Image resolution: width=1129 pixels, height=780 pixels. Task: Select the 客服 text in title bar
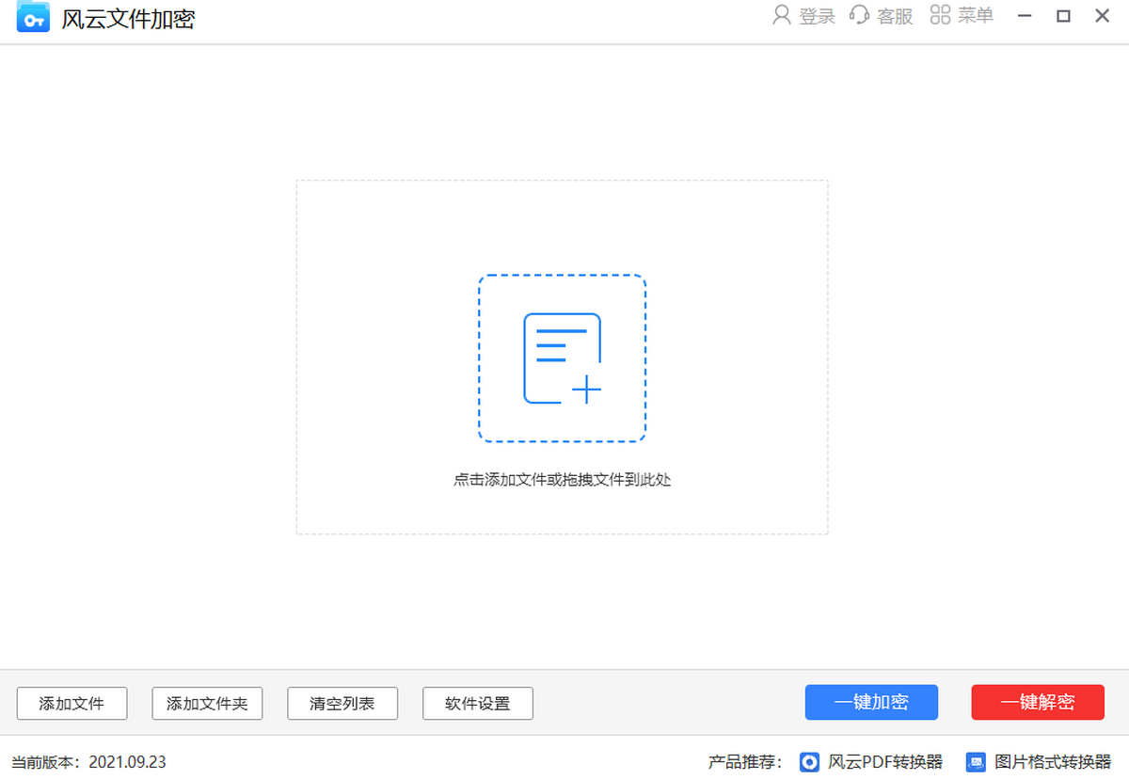tap(895, 16)
